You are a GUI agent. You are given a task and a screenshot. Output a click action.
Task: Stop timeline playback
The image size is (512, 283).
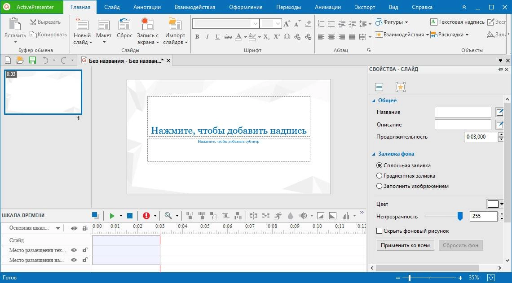(130, 216)
